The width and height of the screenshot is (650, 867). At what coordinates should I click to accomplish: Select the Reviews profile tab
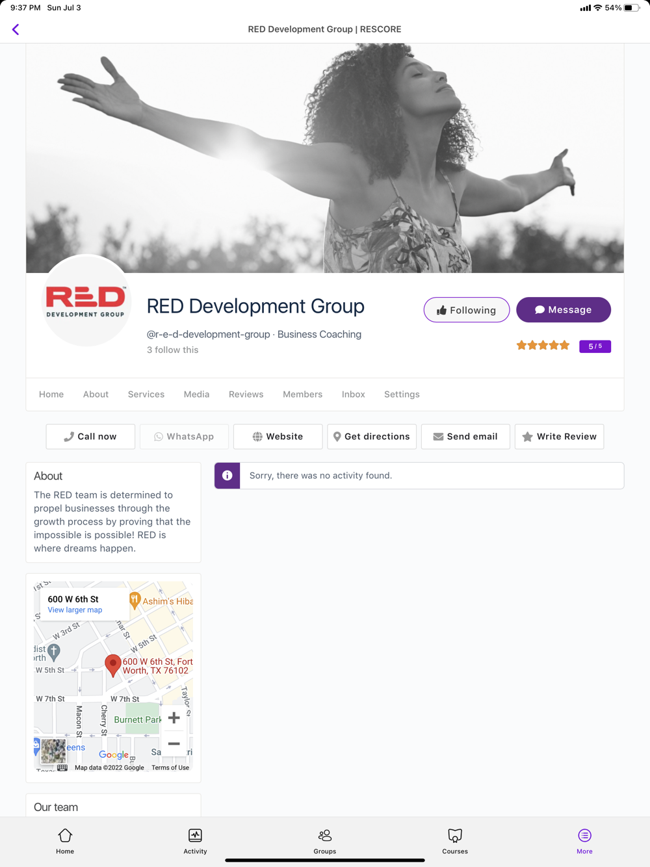pos(246,395)
